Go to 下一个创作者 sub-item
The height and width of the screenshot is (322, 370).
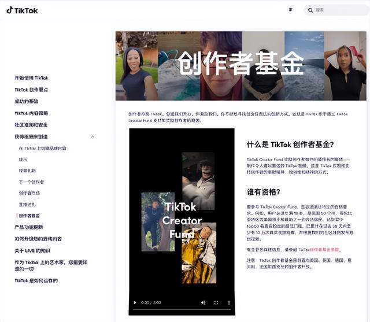coord(31,182)
